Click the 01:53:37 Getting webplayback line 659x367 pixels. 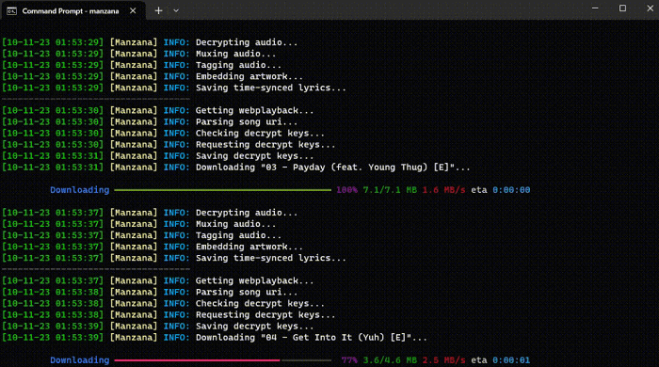[158, 281]
